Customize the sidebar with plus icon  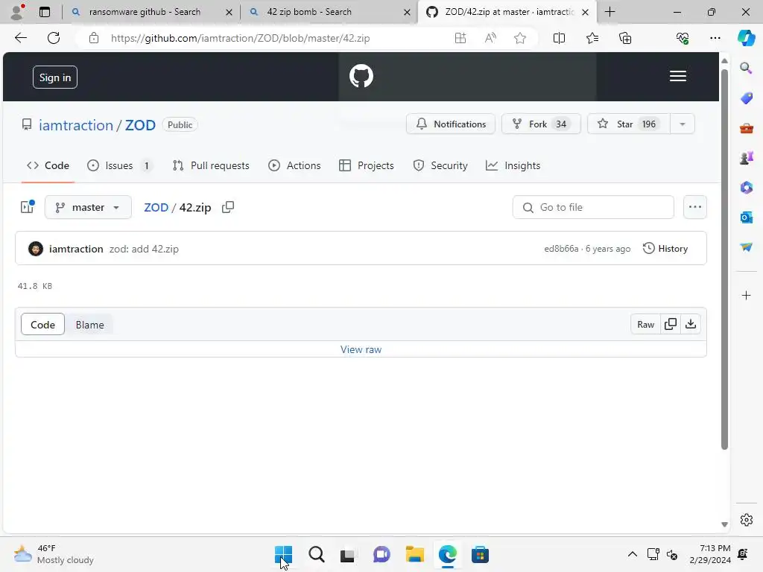[x=746, y=295]
